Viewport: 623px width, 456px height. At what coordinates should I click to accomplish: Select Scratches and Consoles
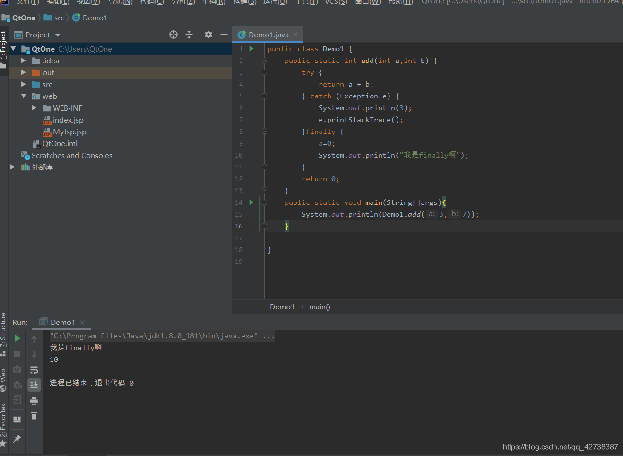pos(72,155)
